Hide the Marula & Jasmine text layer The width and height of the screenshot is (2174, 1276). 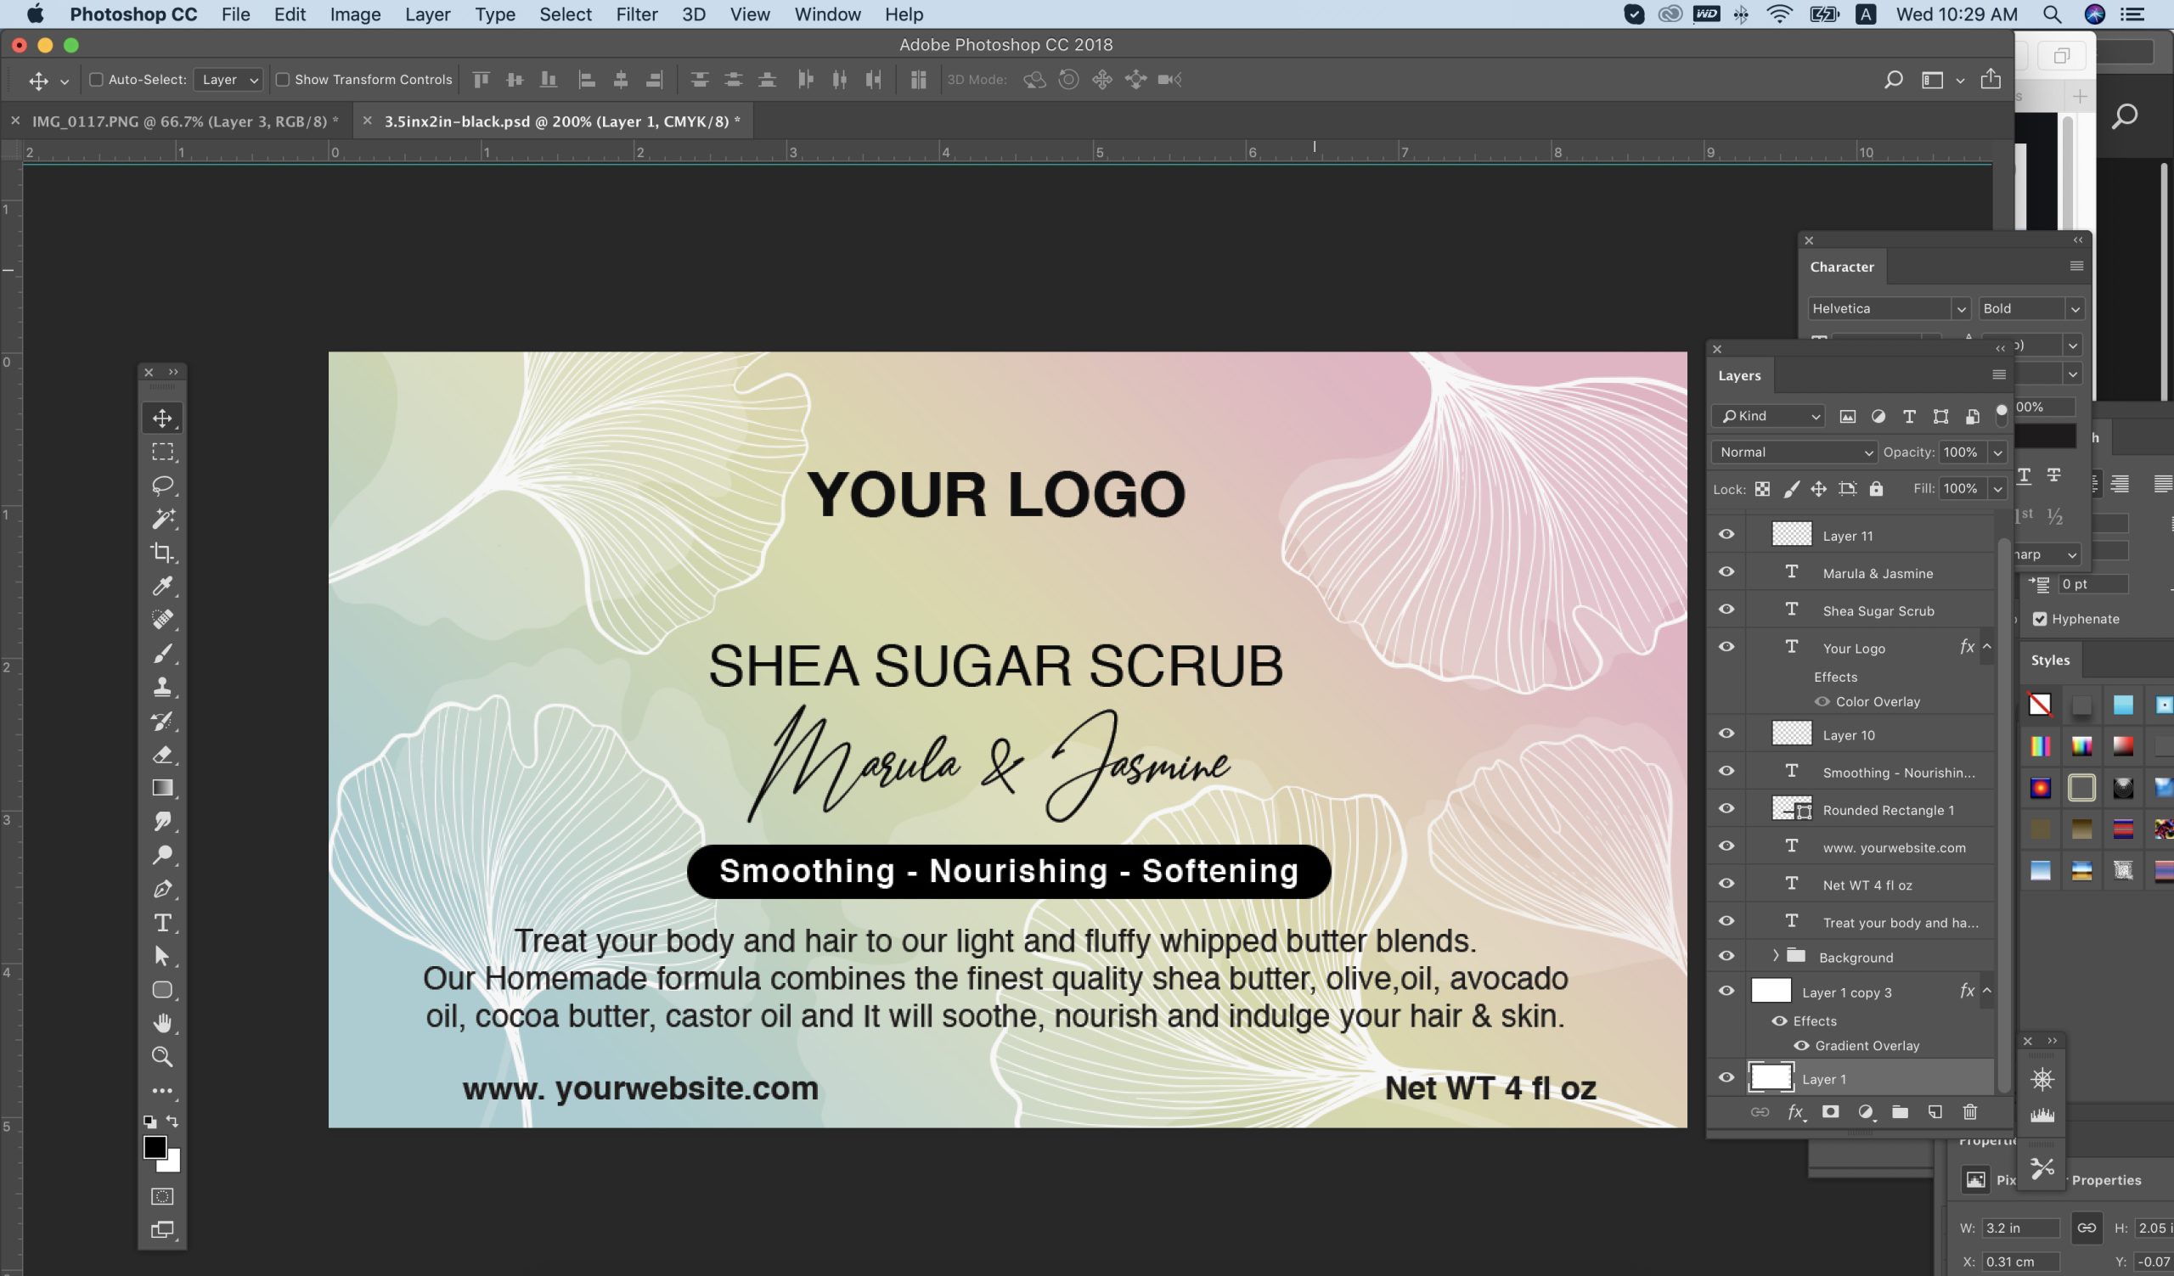pos(1726,572)
